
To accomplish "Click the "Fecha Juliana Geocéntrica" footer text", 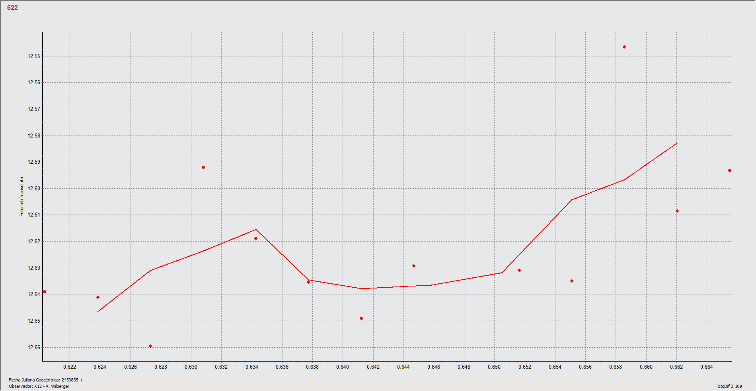I will pyautogui.click(x=46, y=380).
